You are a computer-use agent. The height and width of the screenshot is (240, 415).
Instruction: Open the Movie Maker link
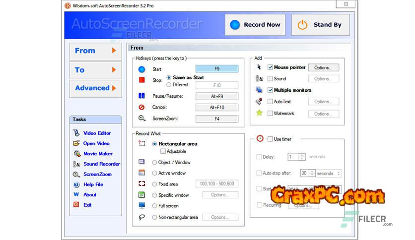click(98, 154)
